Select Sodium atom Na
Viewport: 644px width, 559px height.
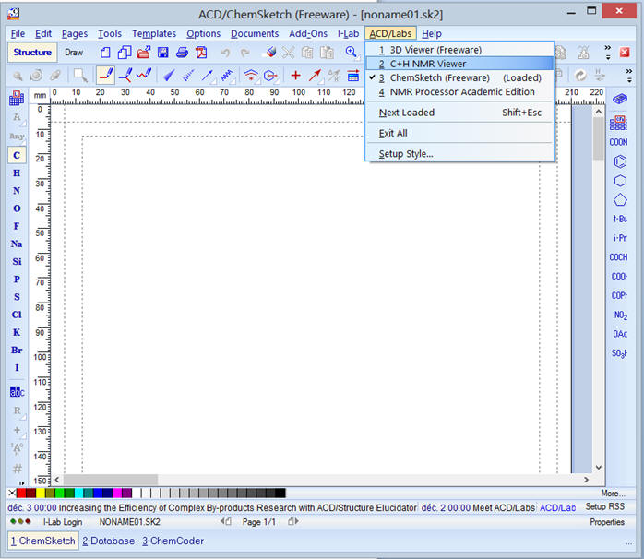17,244
